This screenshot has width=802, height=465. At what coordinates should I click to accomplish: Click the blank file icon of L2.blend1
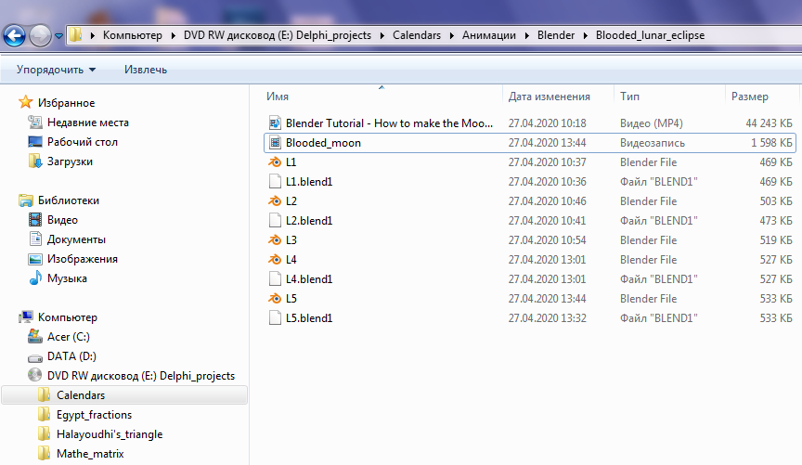point(275,221)
